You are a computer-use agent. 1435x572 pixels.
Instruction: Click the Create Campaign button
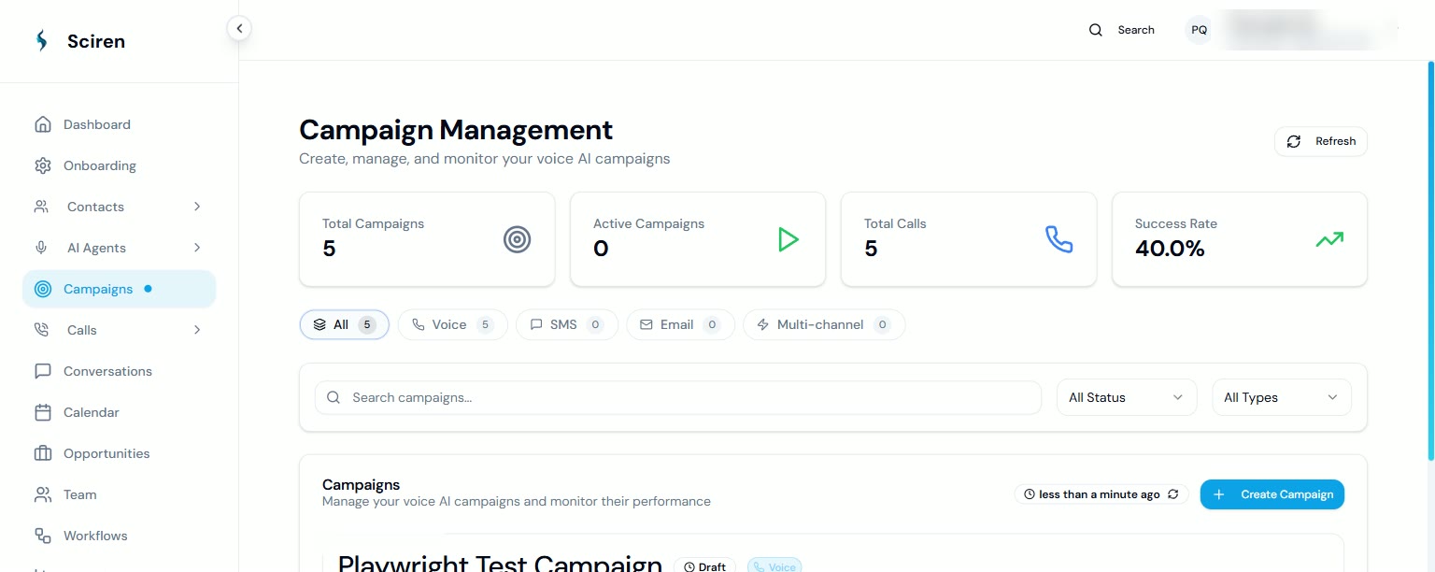[x=1272, y=494]
